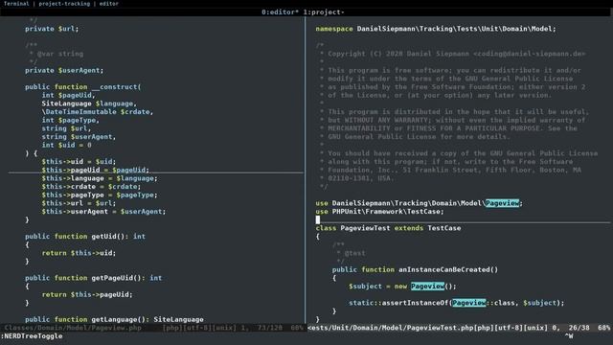
Task: Click 'SiteLanguage $language,' parameter line
Action: click(89, 103)
